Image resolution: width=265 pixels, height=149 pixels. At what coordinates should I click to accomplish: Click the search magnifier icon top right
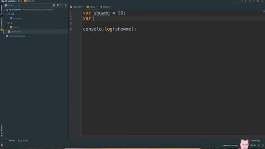pyautogui.click(x=263, y=1)
